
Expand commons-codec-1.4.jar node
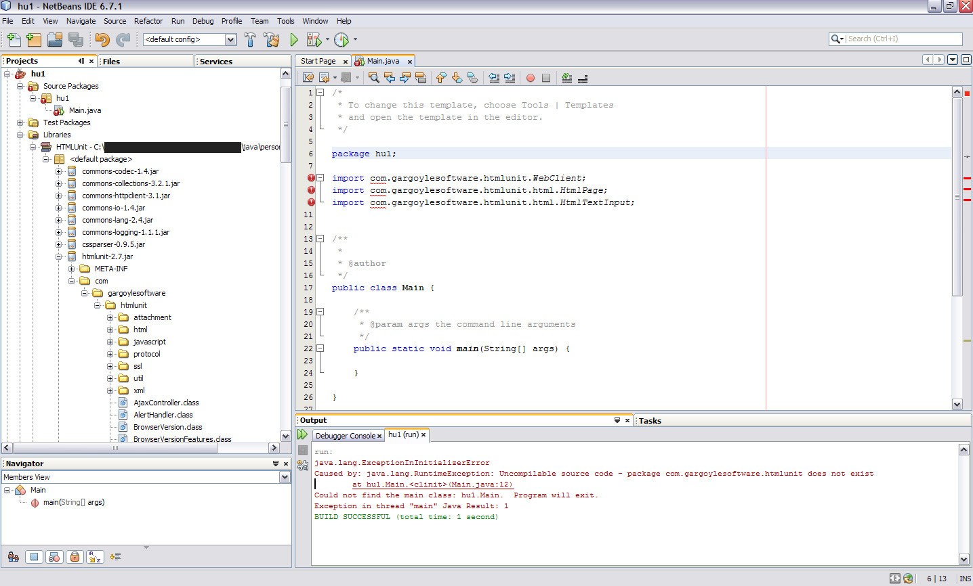[58, 171]
